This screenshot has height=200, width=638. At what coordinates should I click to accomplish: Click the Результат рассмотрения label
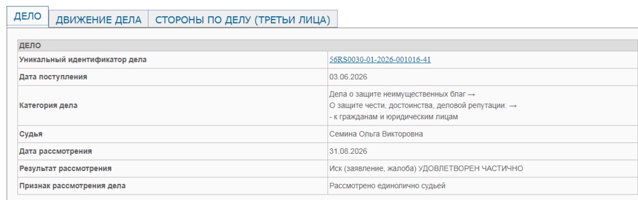65,169
